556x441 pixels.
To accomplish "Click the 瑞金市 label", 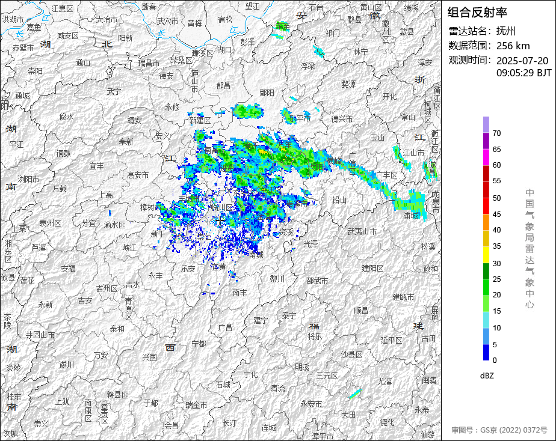I will coord(196,405).
